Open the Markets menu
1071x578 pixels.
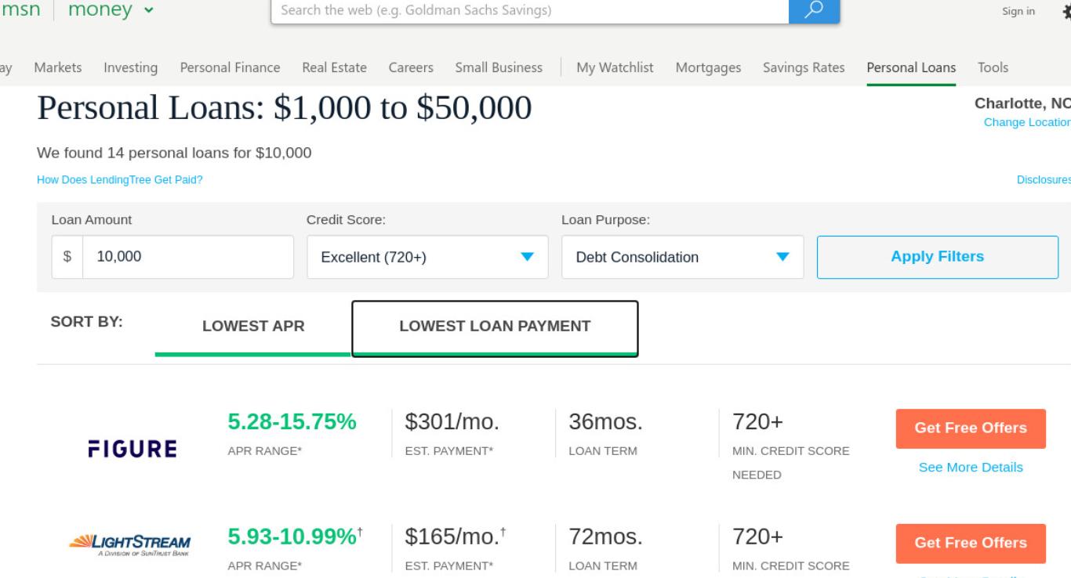pyautogui.click(x=58, y=67)
